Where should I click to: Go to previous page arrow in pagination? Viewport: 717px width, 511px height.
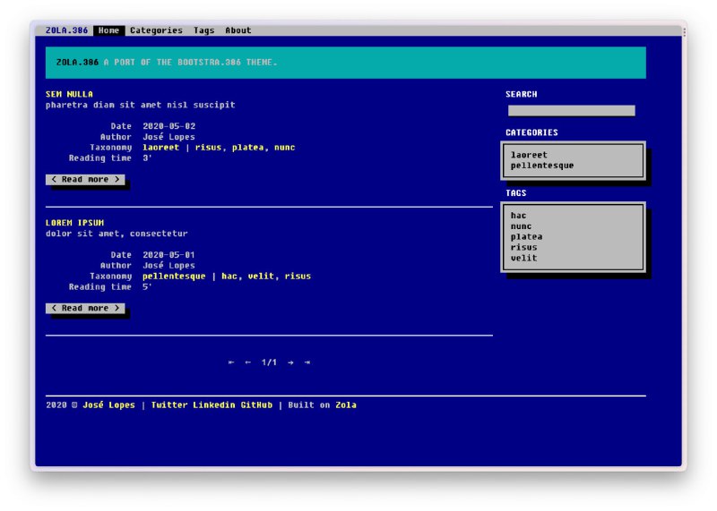click(248, 362)
